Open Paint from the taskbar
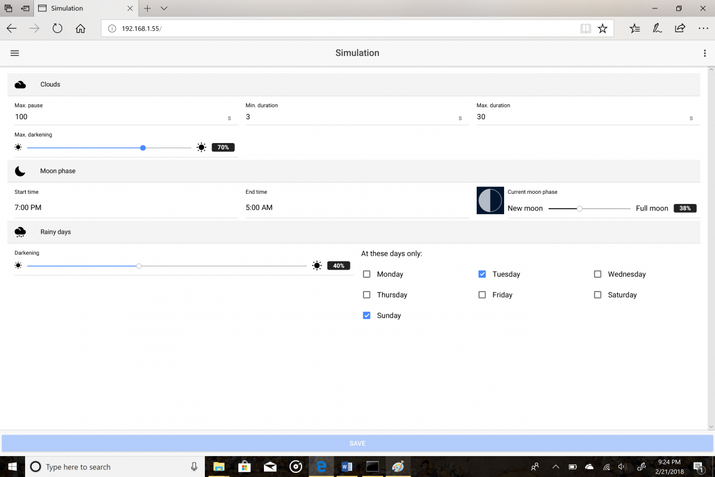 [x=398, y=467]
